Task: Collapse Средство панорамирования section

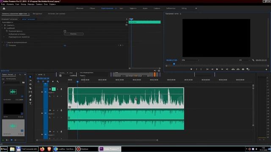Action: click(2, 42)
